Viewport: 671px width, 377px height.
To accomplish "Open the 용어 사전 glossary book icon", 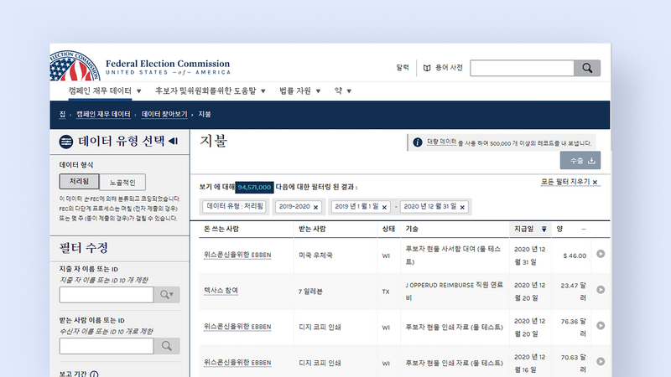I will click(428, 68).
